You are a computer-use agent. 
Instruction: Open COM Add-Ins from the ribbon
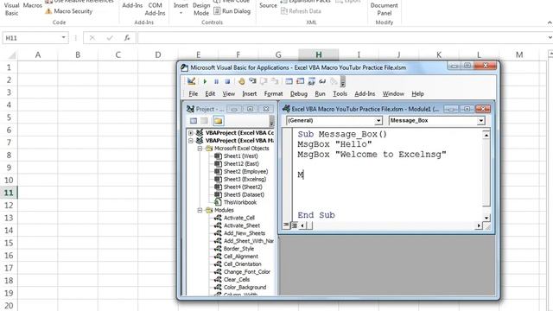155,10
